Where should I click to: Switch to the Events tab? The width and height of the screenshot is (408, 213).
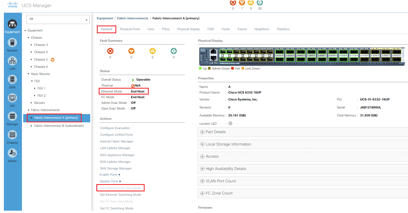point(242,29)
